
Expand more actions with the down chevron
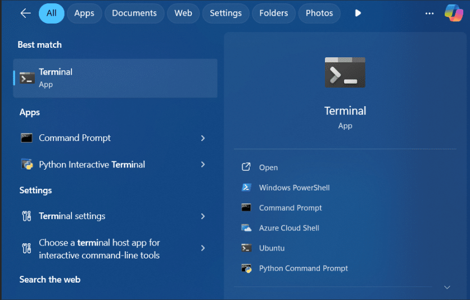pos(447,288)
